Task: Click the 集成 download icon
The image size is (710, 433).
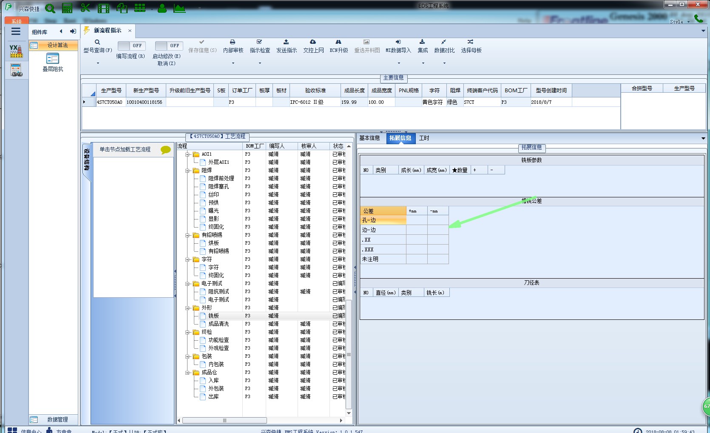Action: [x=422, y=42]
